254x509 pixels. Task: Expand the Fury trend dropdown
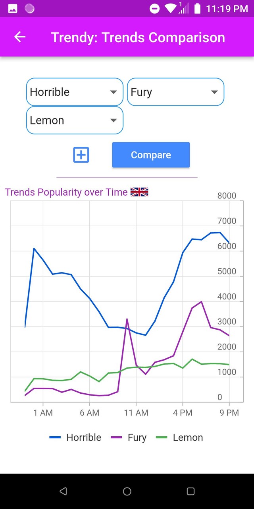tap(175, 92)
